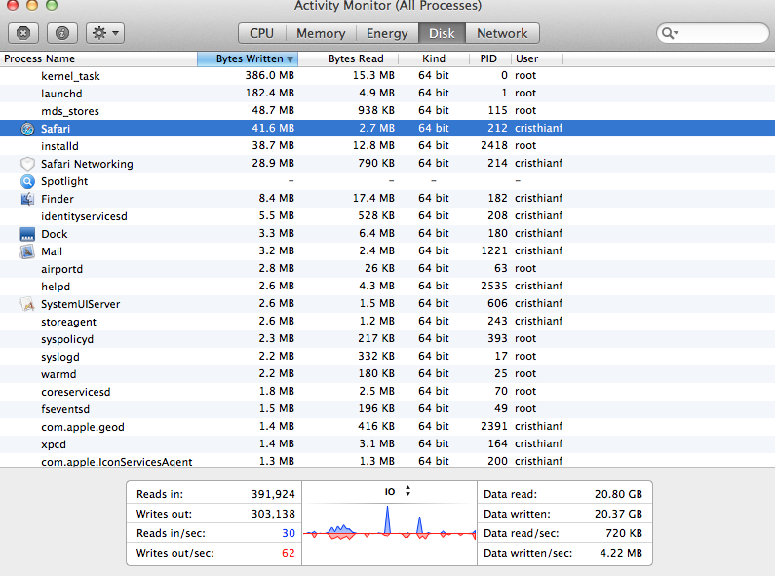
Task: Select the warmd process
Action: pyautogui.click(x=388, y=374)
